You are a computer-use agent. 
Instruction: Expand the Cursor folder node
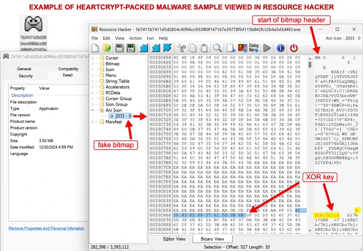[x=92, y=58]
